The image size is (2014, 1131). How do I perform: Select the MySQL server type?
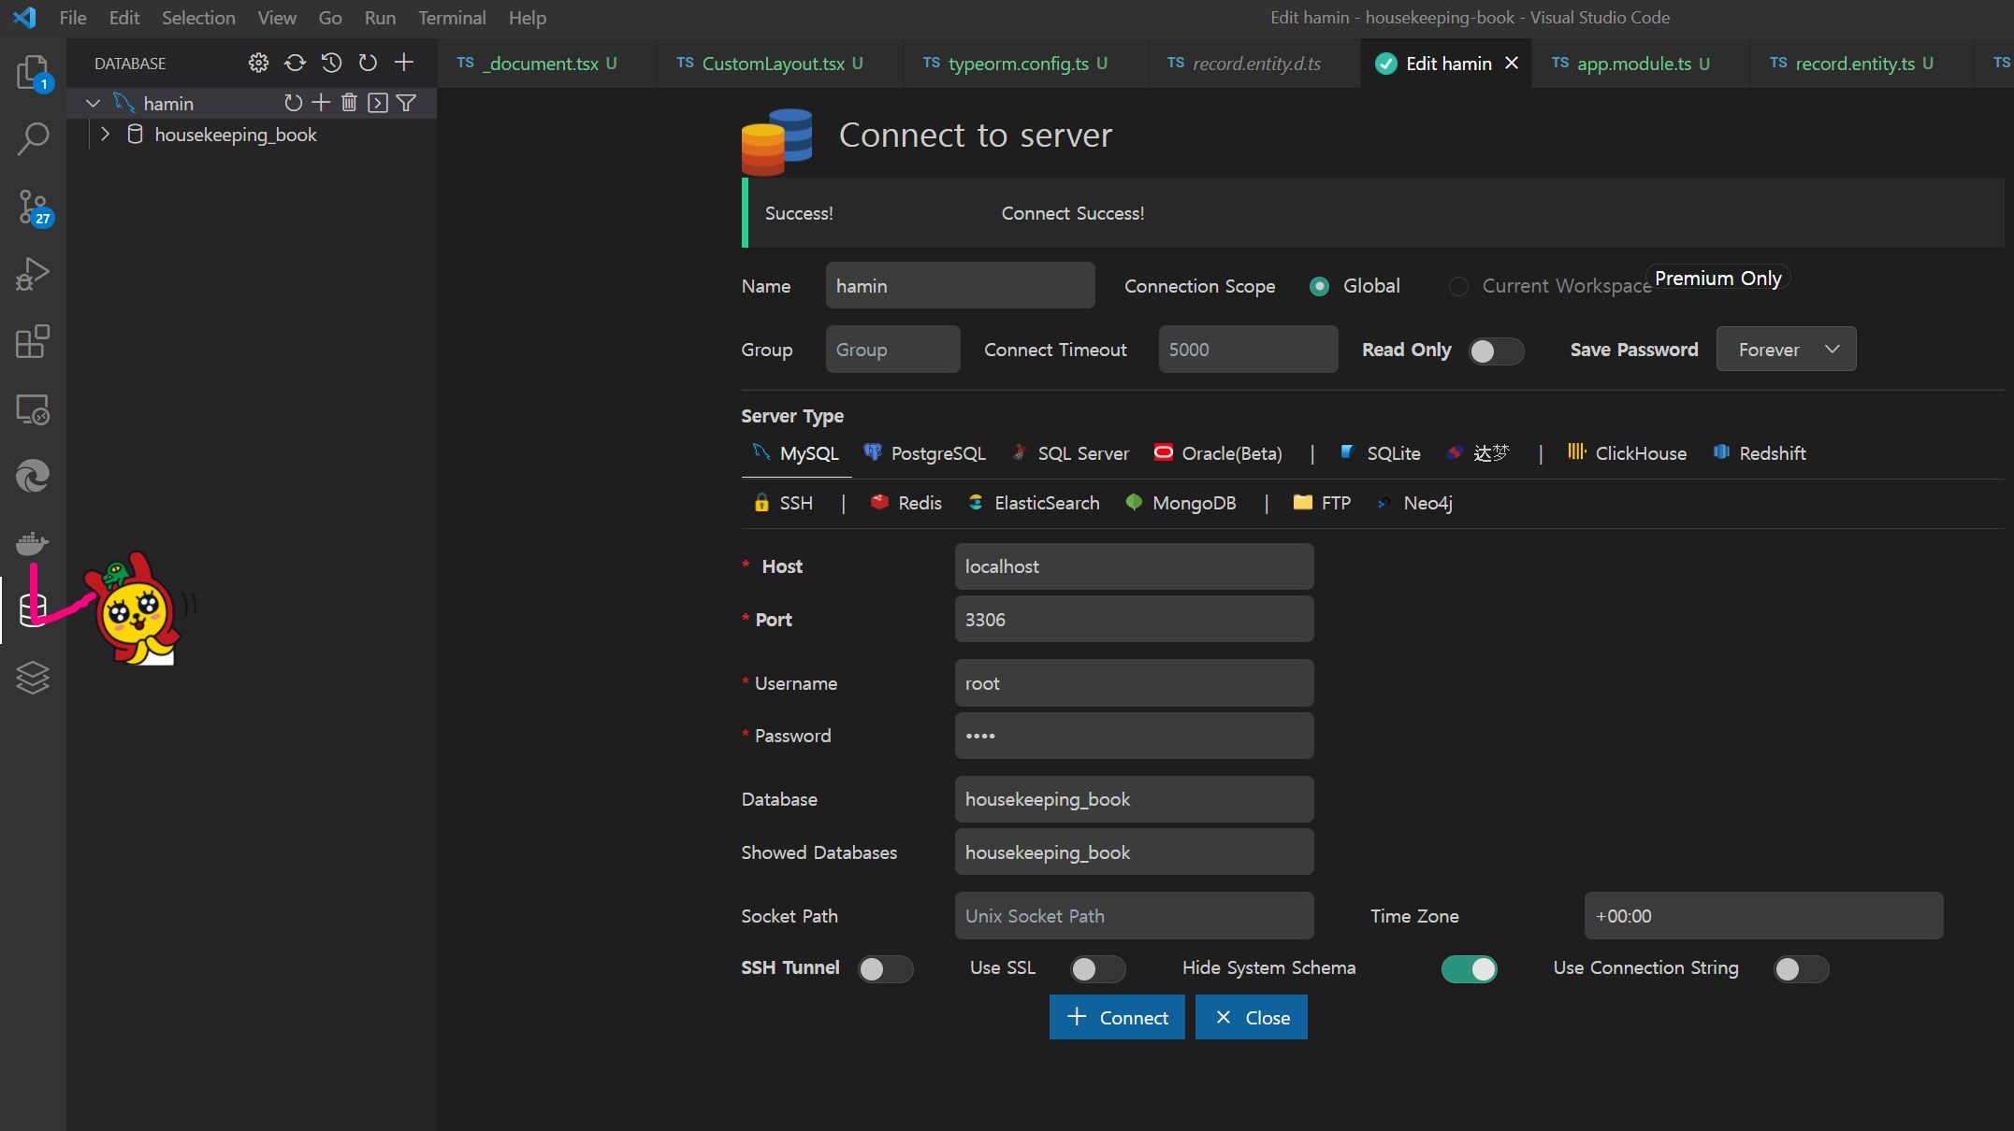click(796, 453)
